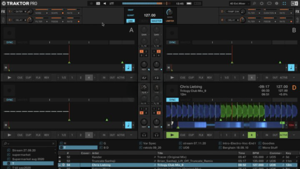Click the main volume knob

[170, 12]
